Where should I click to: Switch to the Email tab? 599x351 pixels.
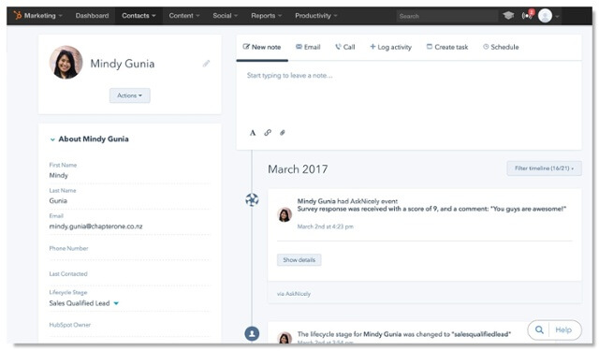tap(308, 47)
